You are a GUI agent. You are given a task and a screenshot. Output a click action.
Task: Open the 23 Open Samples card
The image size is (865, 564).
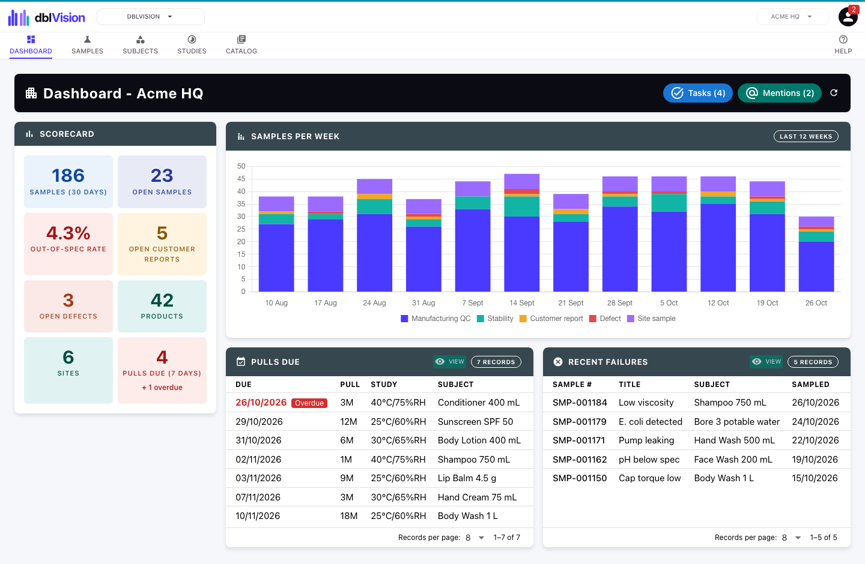162,182
